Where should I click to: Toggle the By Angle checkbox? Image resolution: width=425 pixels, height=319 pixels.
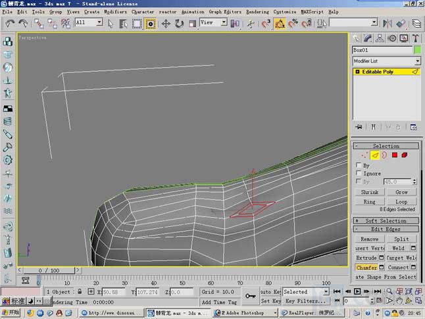[359, 181]
